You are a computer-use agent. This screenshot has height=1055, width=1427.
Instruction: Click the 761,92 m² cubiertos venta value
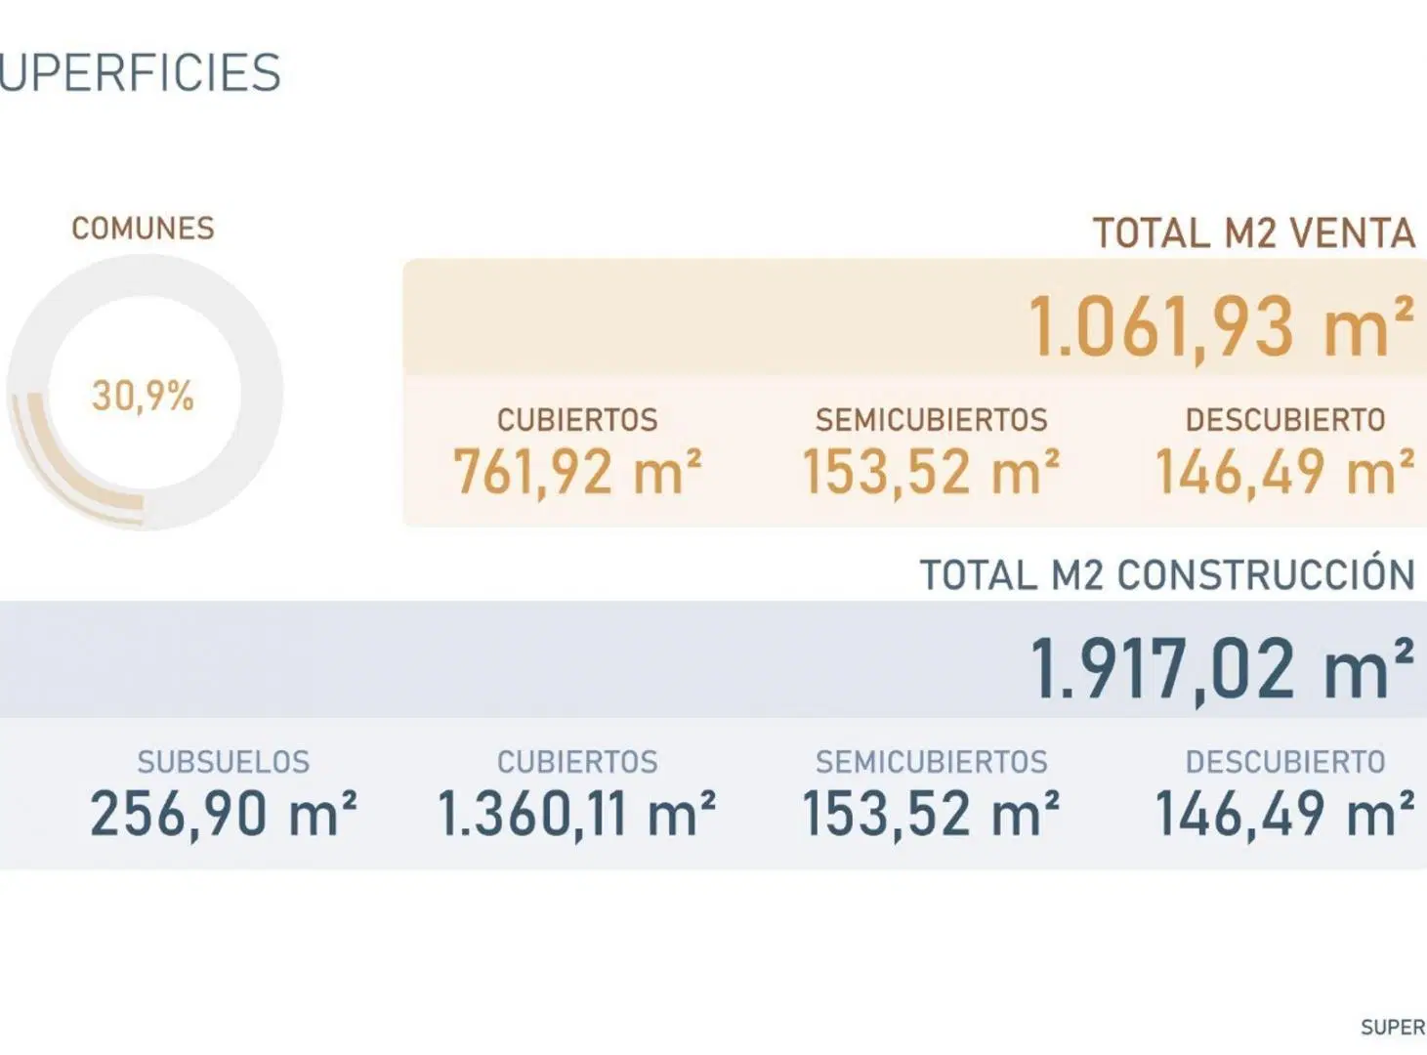tap(577, 472)
